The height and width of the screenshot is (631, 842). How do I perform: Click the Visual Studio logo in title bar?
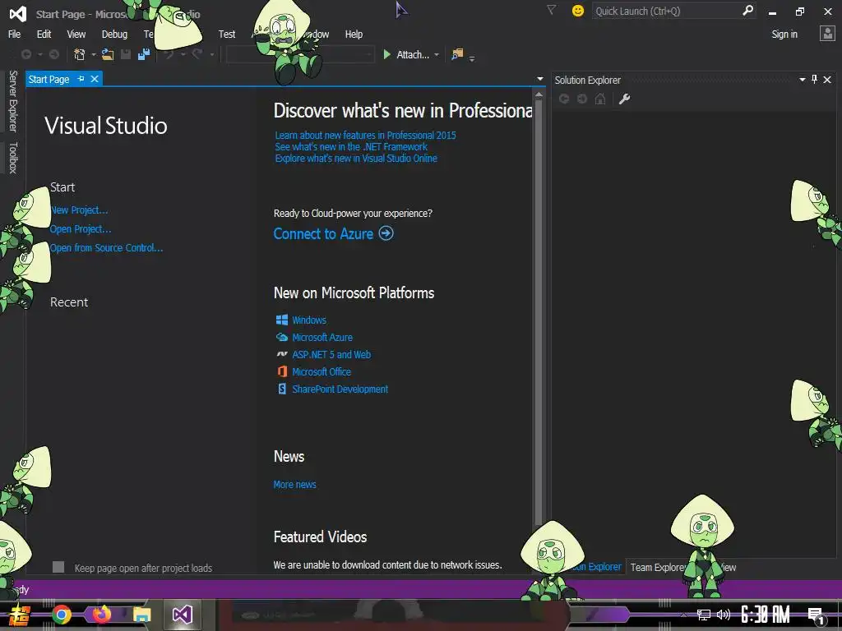click(18, 13)
